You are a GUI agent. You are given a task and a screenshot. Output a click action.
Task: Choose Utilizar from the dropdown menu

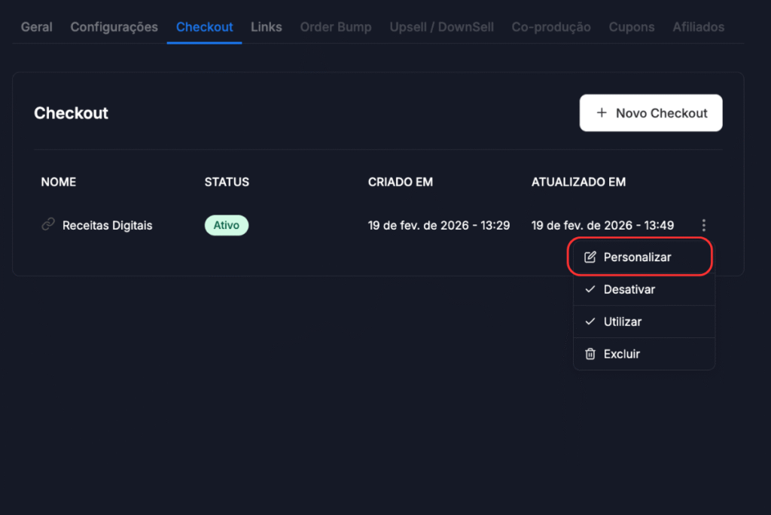[x=622, y=321]
